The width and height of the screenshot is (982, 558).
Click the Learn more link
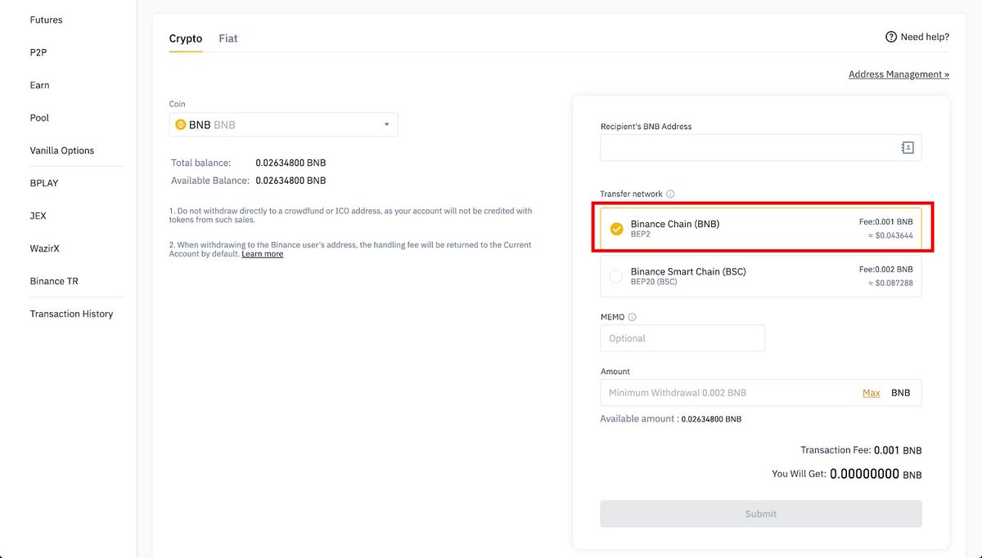click(262, 254)
